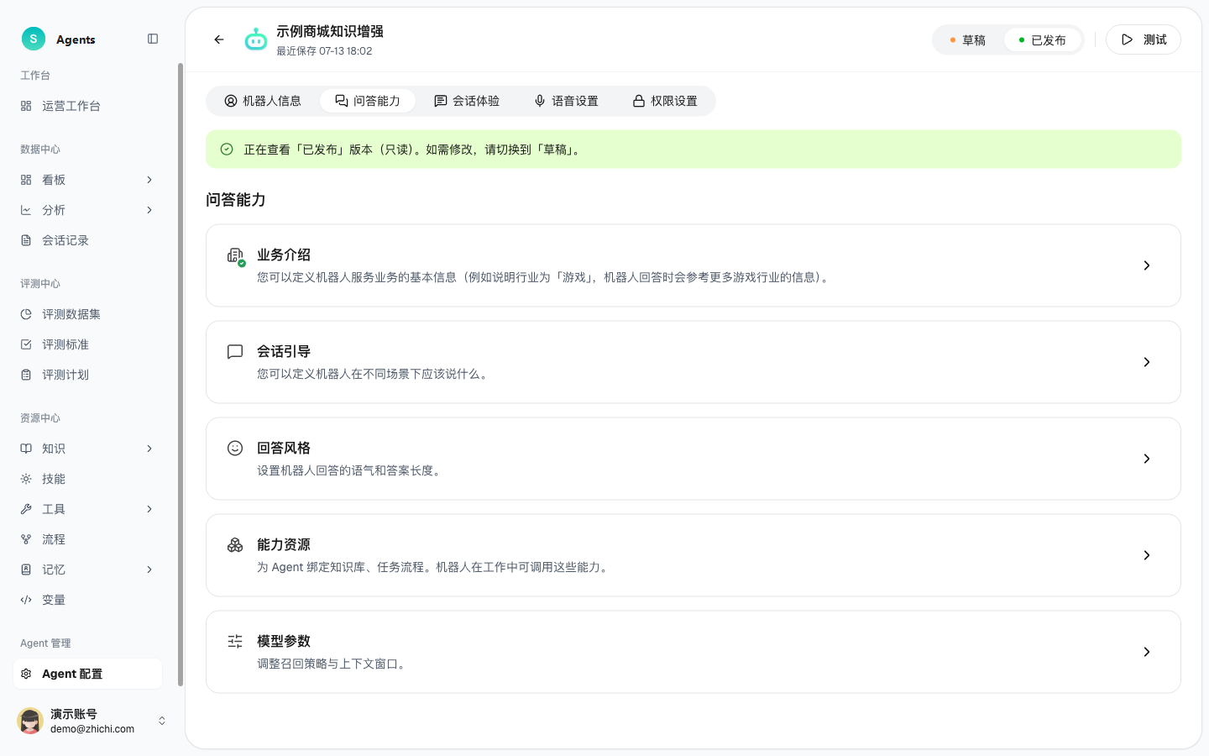Image resolution: width=1209 pixels, height=756 pixels.
Task: Click the demo account avatar picture
Action: (x=30, y=721)
